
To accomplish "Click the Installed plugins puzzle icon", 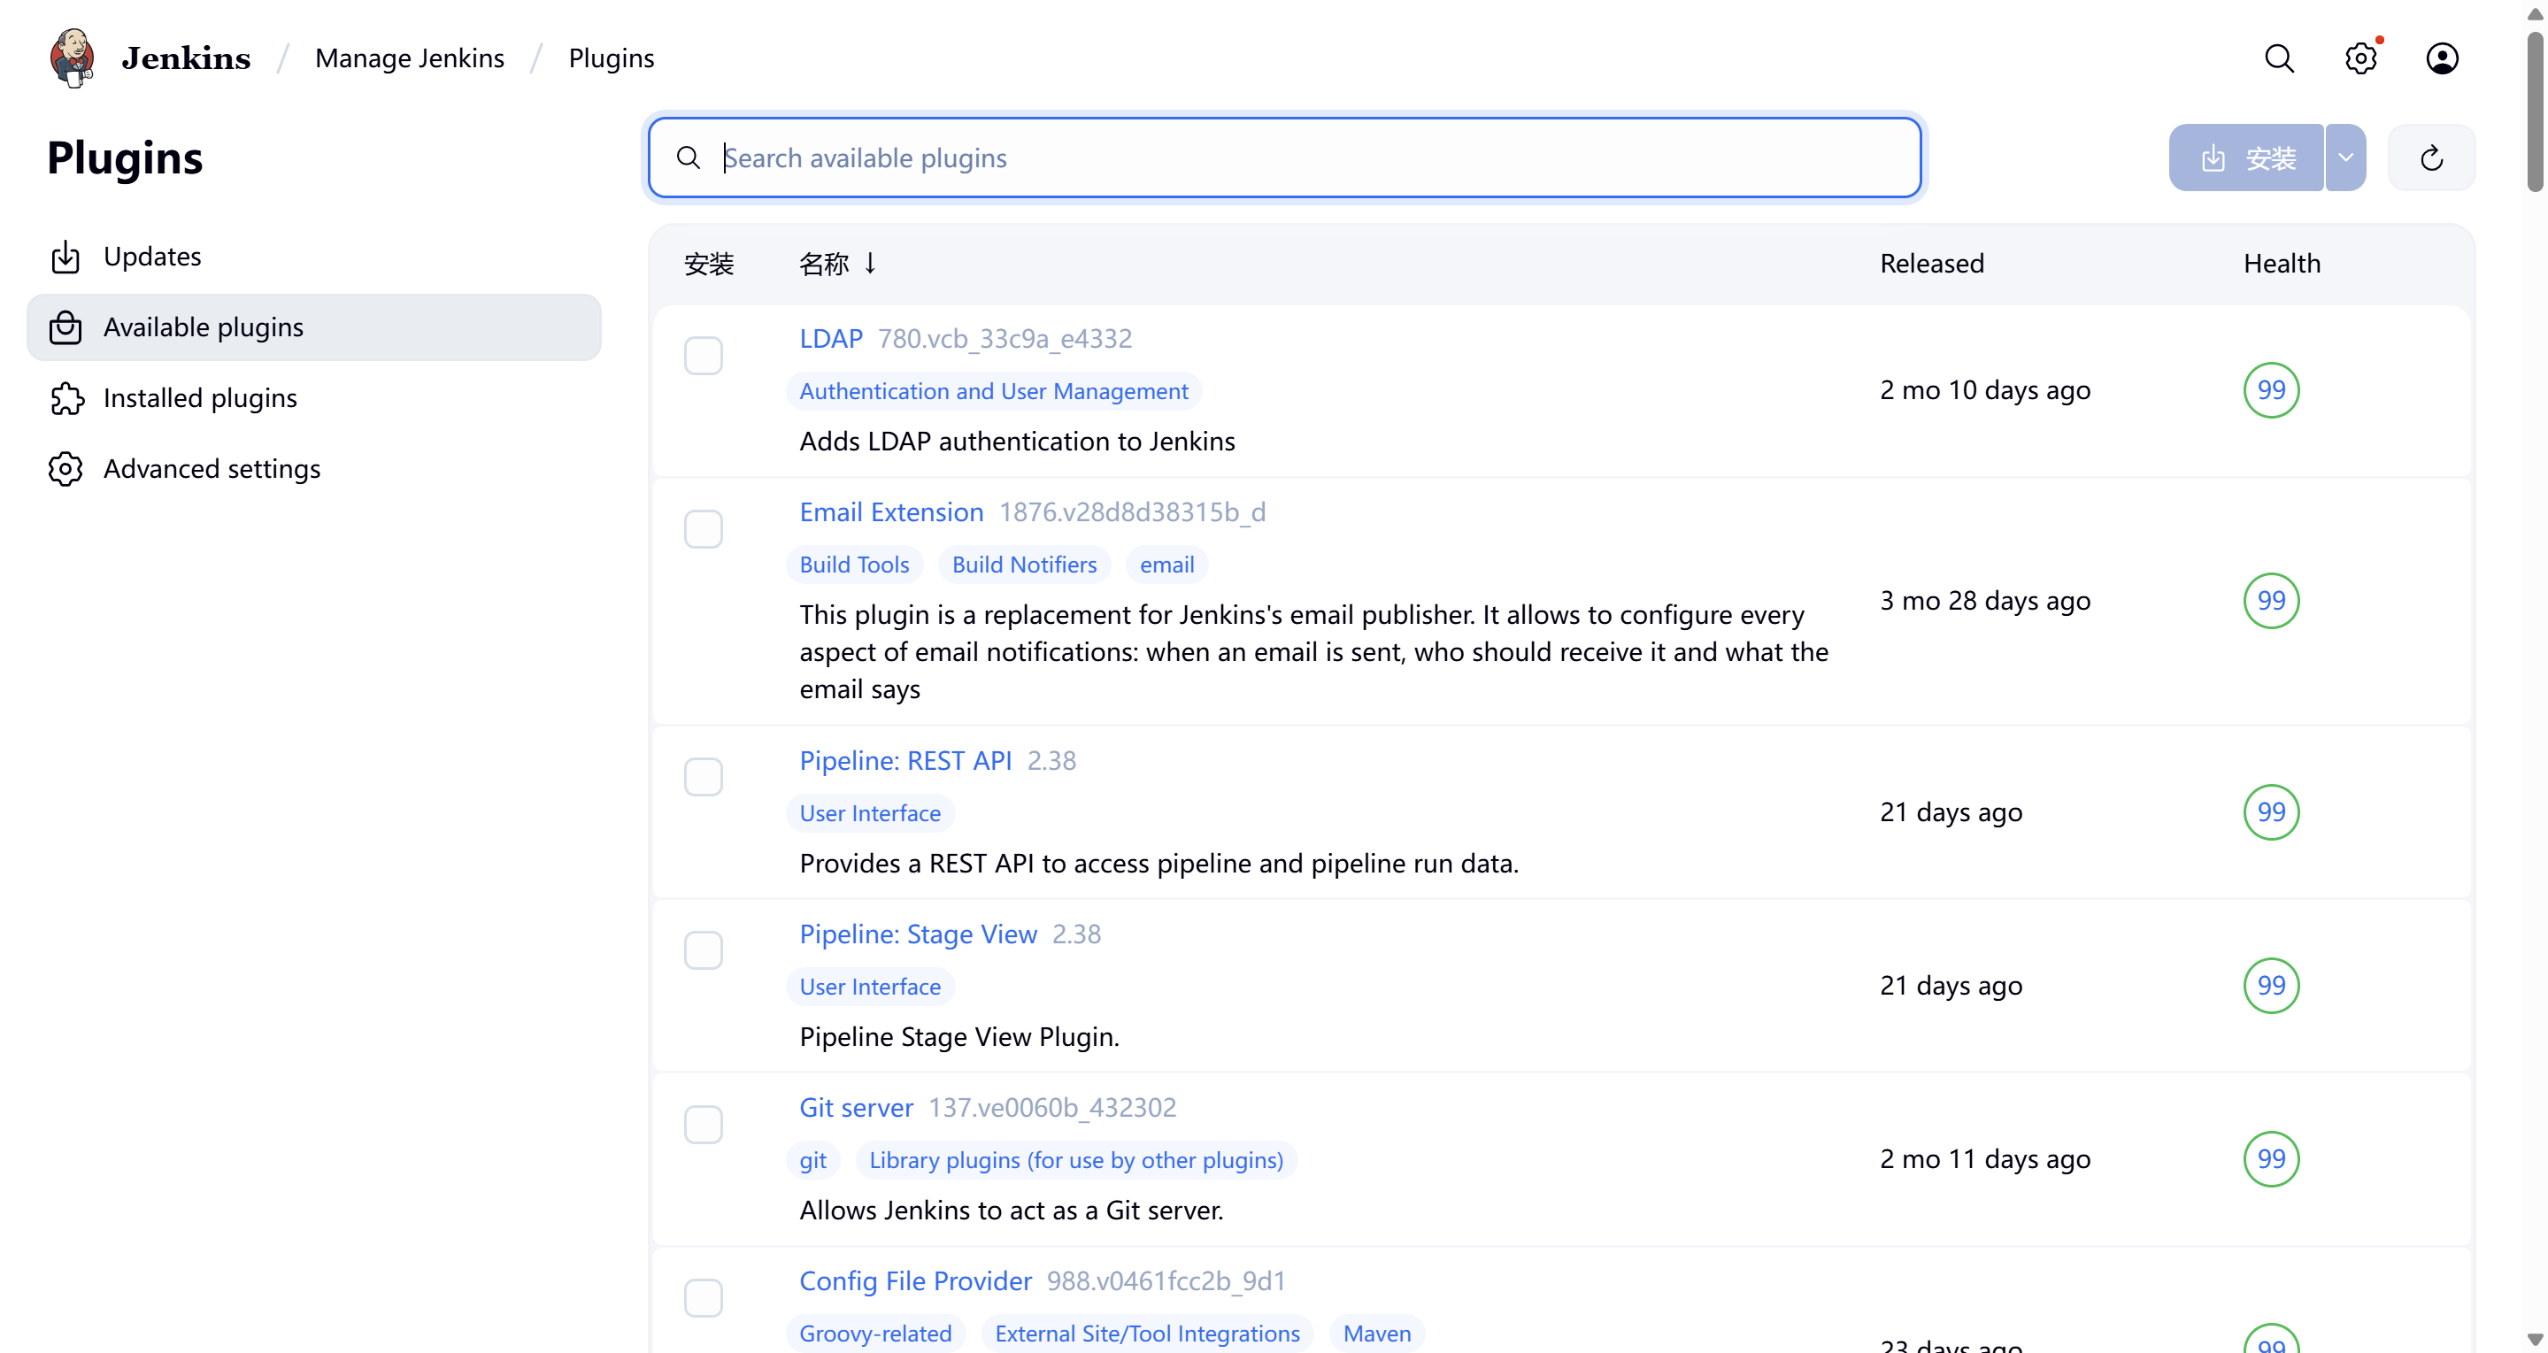I will (x=65, y=397).
